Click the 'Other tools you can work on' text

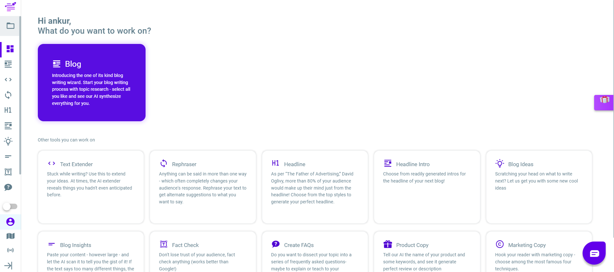tap(66, 140)
